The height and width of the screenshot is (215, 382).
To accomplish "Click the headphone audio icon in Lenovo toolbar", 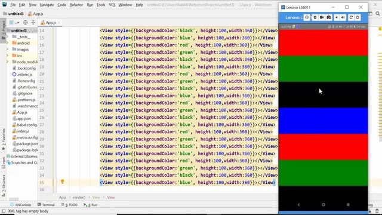I will (307, 17).
